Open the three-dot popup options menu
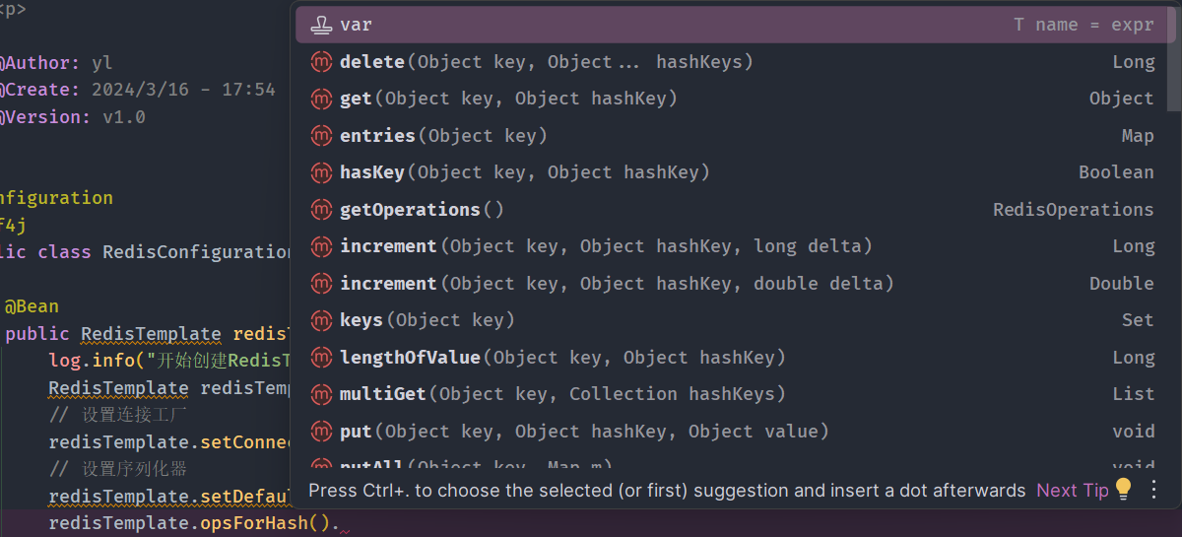The image size is (1182, 537). 1154,490
